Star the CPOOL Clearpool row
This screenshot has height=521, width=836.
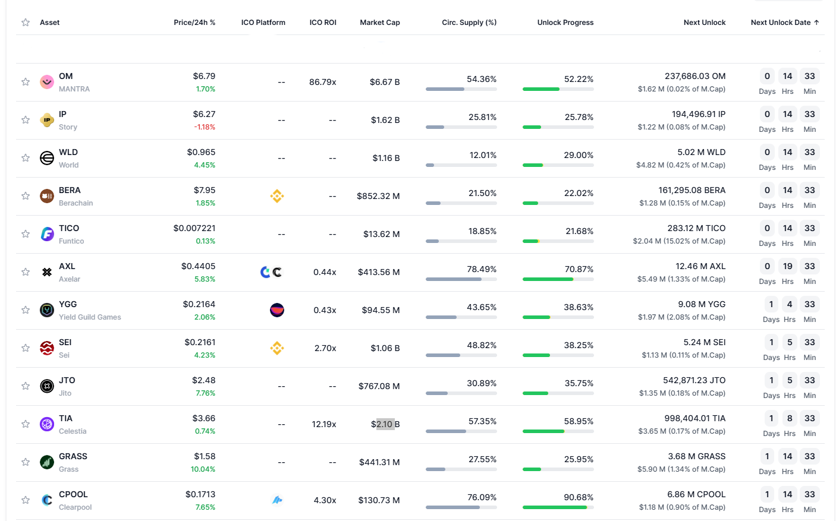pyautogui.click(x=26, y=500)
